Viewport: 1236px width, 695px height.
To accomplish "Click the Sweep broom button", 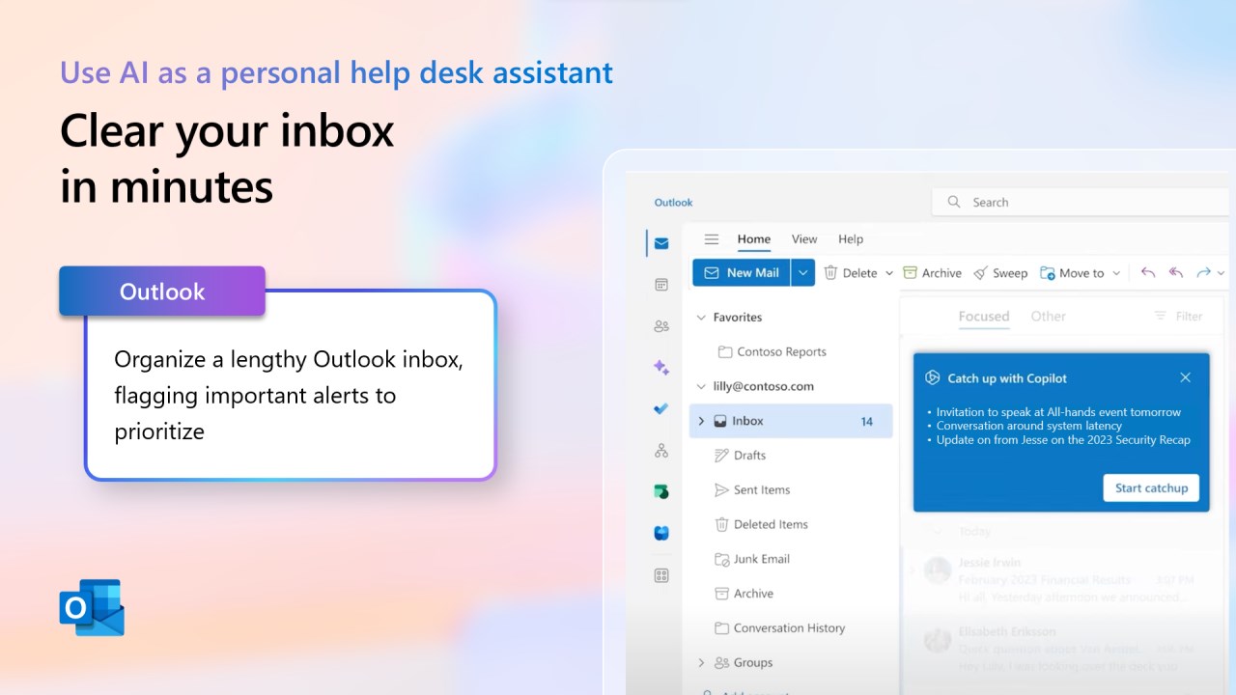I will click(1000, 273).
